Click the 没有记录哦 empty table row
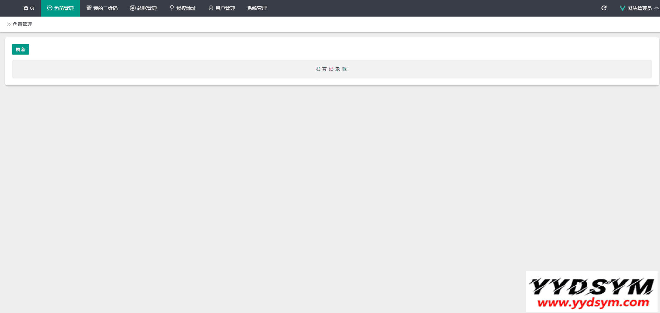The image size is (660, 313). pyautogui.click(x=332, y=69)
